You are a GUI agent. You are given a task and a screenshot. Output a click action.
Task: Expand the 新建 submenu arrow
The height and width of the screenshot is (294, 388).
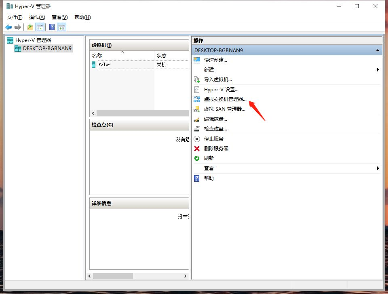[378, 70]
